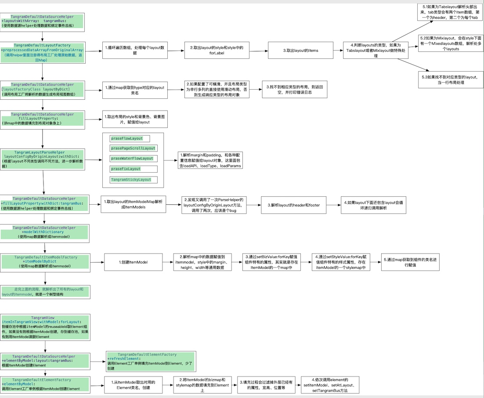Screen dimensions: 484x398
Task: Click the '2.解析map中的数据赋值到itemmodel' box
Action: click(202, 262)
